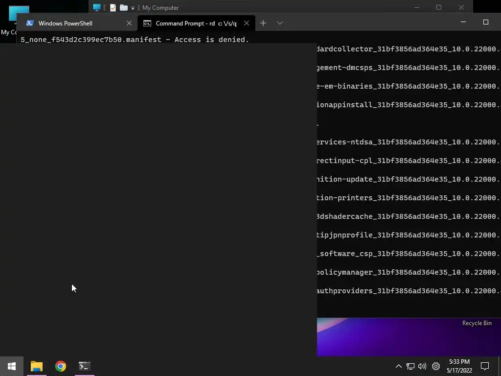The width and height of the screenshot is (501, 376).
Task: Select the Command Prompt rd tab
Action: point(196,23)
